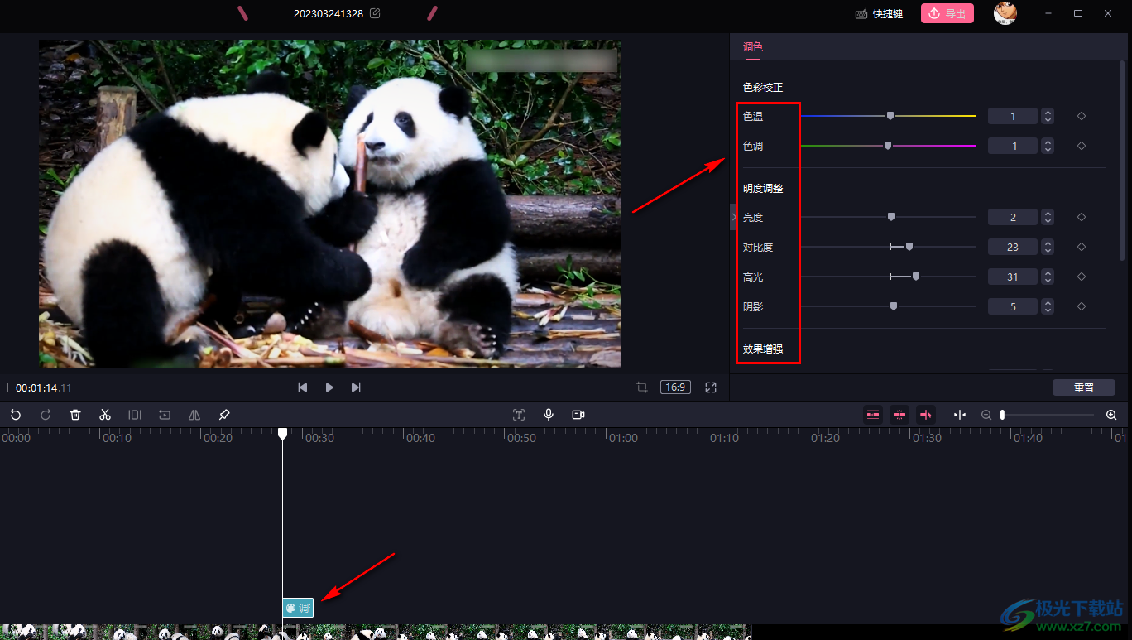
Task: Add keyframe diamond for 色调
Action: tap(1082, 146)
